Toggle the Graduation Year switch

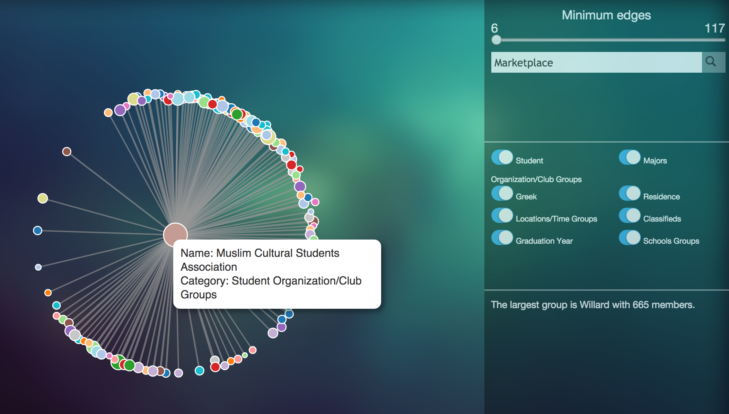click(502, 237)
